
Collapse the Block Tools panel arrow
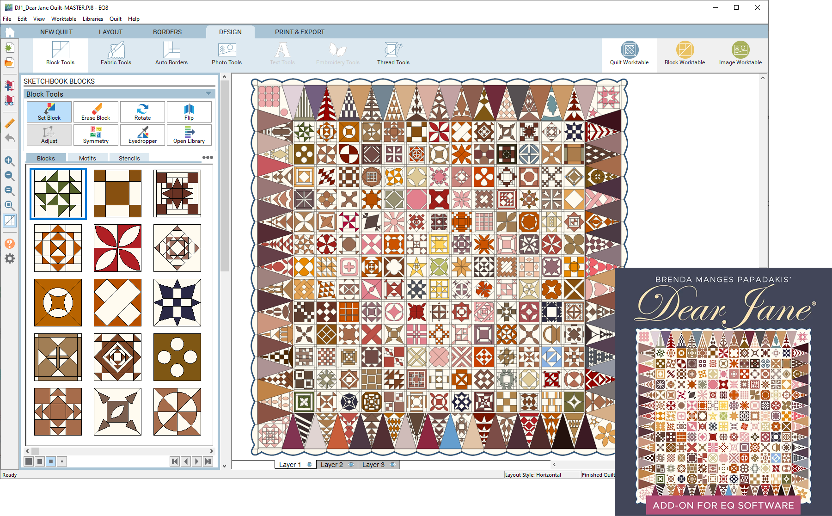point(208,93)
